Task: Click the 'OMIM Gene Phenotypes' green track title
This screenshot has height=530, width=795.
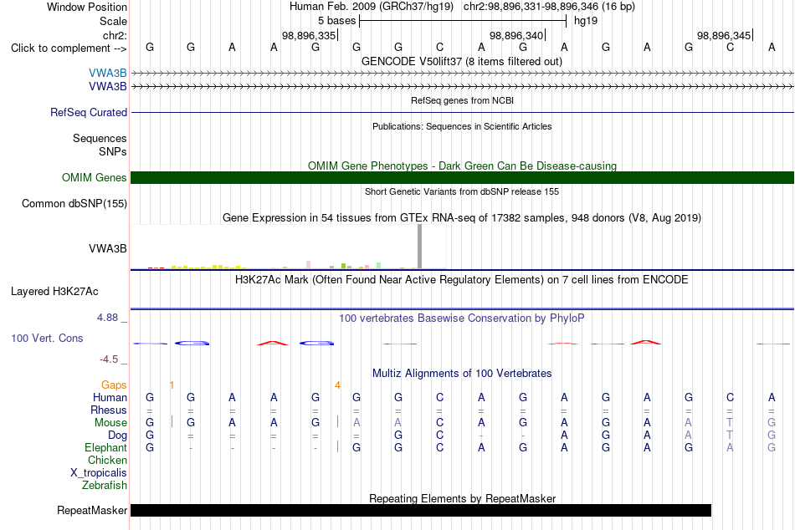Action: click(462, 166)
